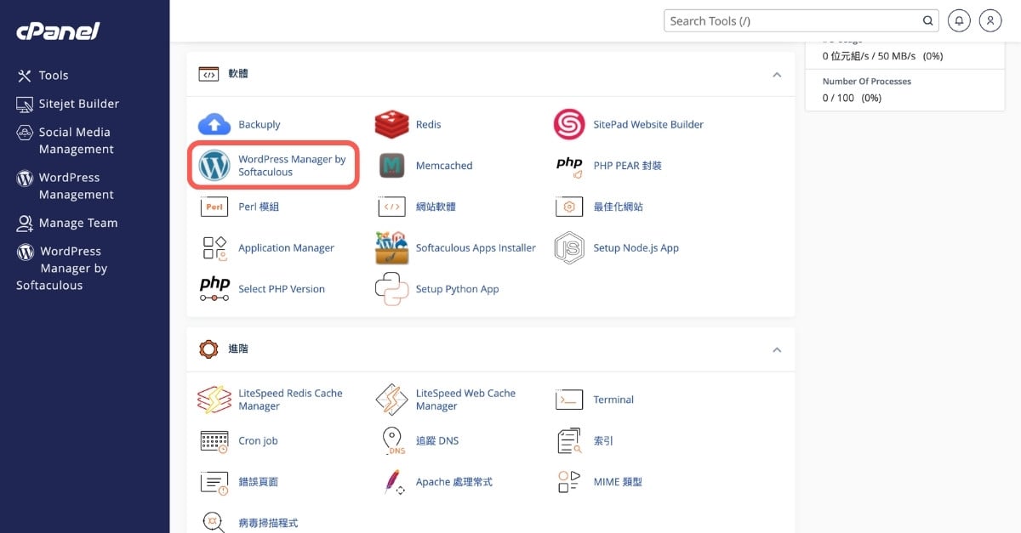1021x533 pixels.
Task: Open sidebar WordPress Manager by Softaculous
Action: click(x=62, y=268)
